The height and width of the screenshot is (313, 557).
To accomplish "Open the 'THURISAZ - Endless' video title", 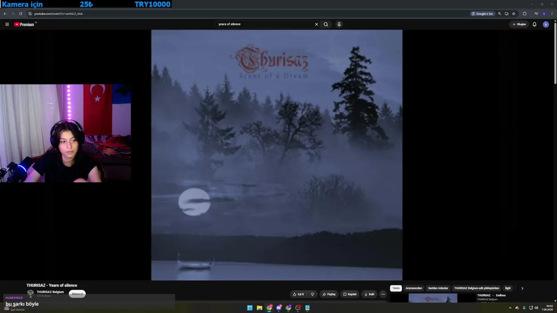I will pyautogui.click(x=491, y=296).
